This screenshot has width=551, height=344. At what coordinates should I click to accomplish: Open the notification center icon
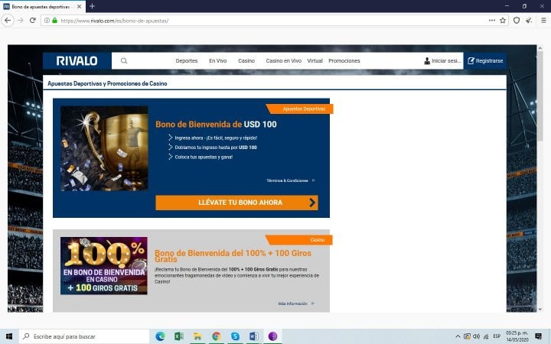pyautogui.click(x=538, y=336)
